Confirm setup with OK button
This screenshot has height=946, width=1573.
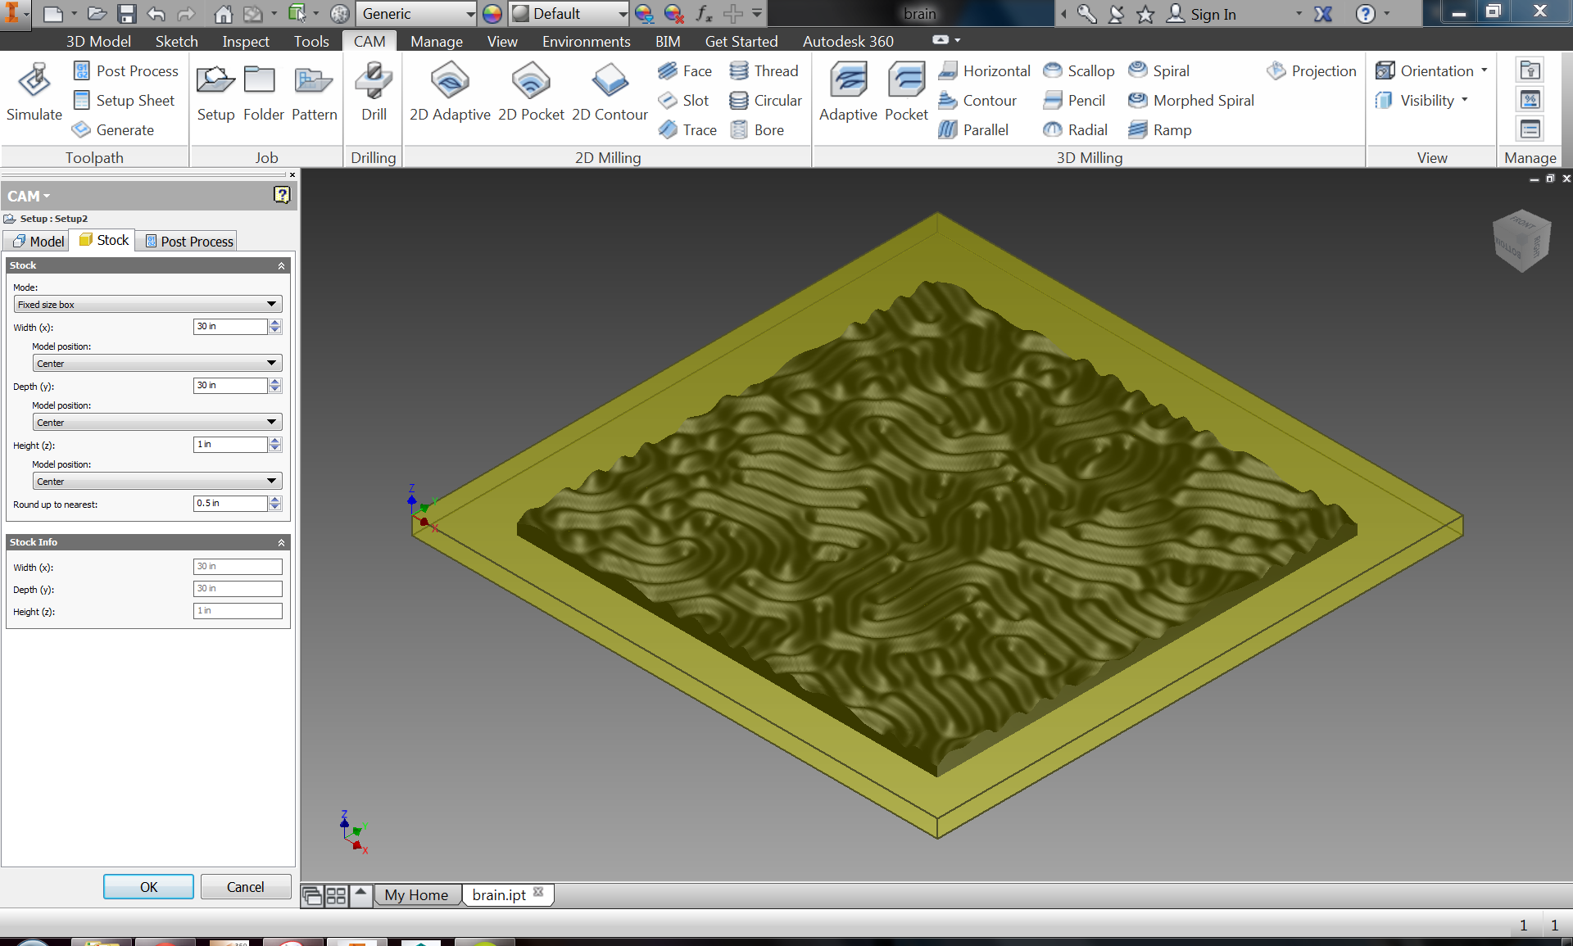[148, 887]
